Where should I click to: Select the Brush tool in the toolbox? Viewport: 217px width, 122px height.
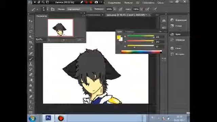[x=31, y=59]
